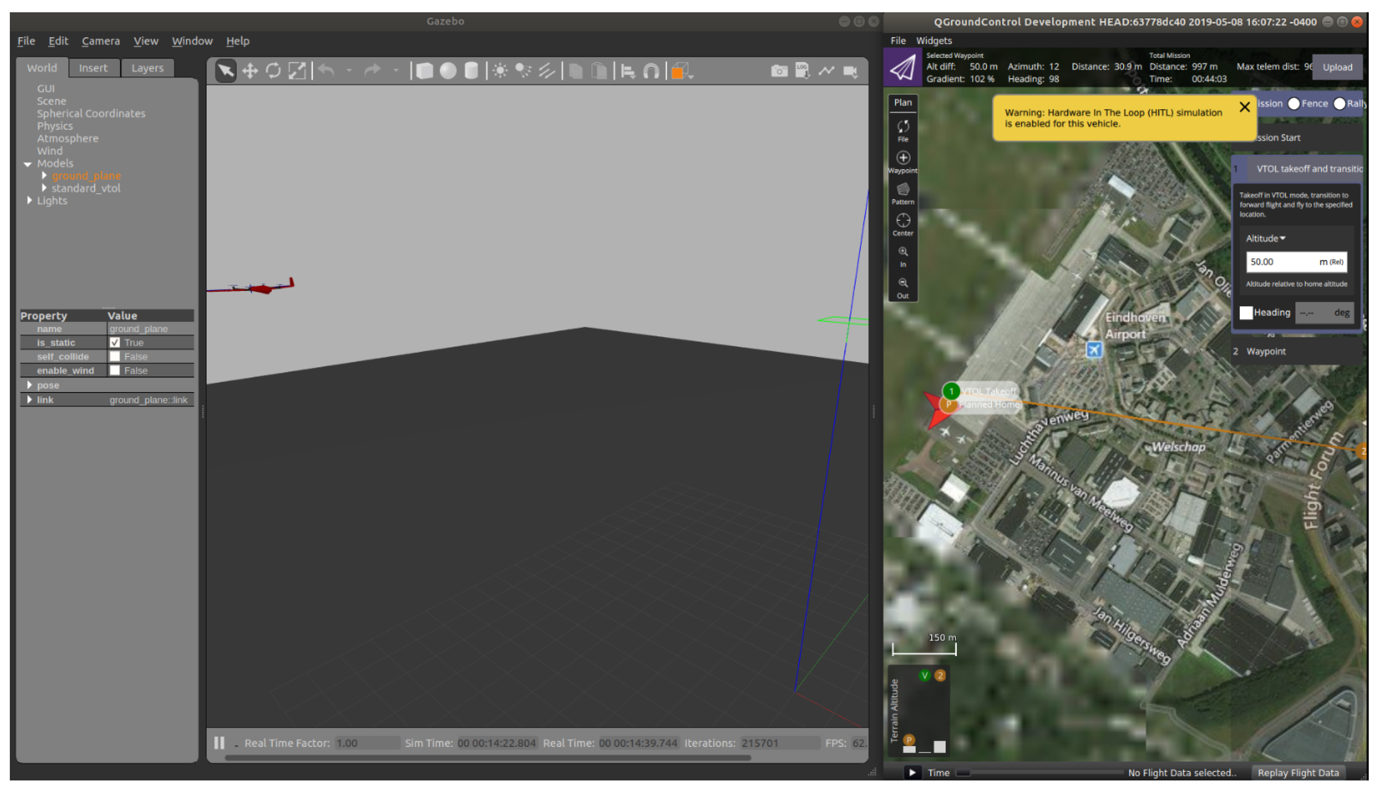The width and height of the screenshot is (1381, 796).
Task: Toggle the is_static checkbox
Action: (115, 343)
